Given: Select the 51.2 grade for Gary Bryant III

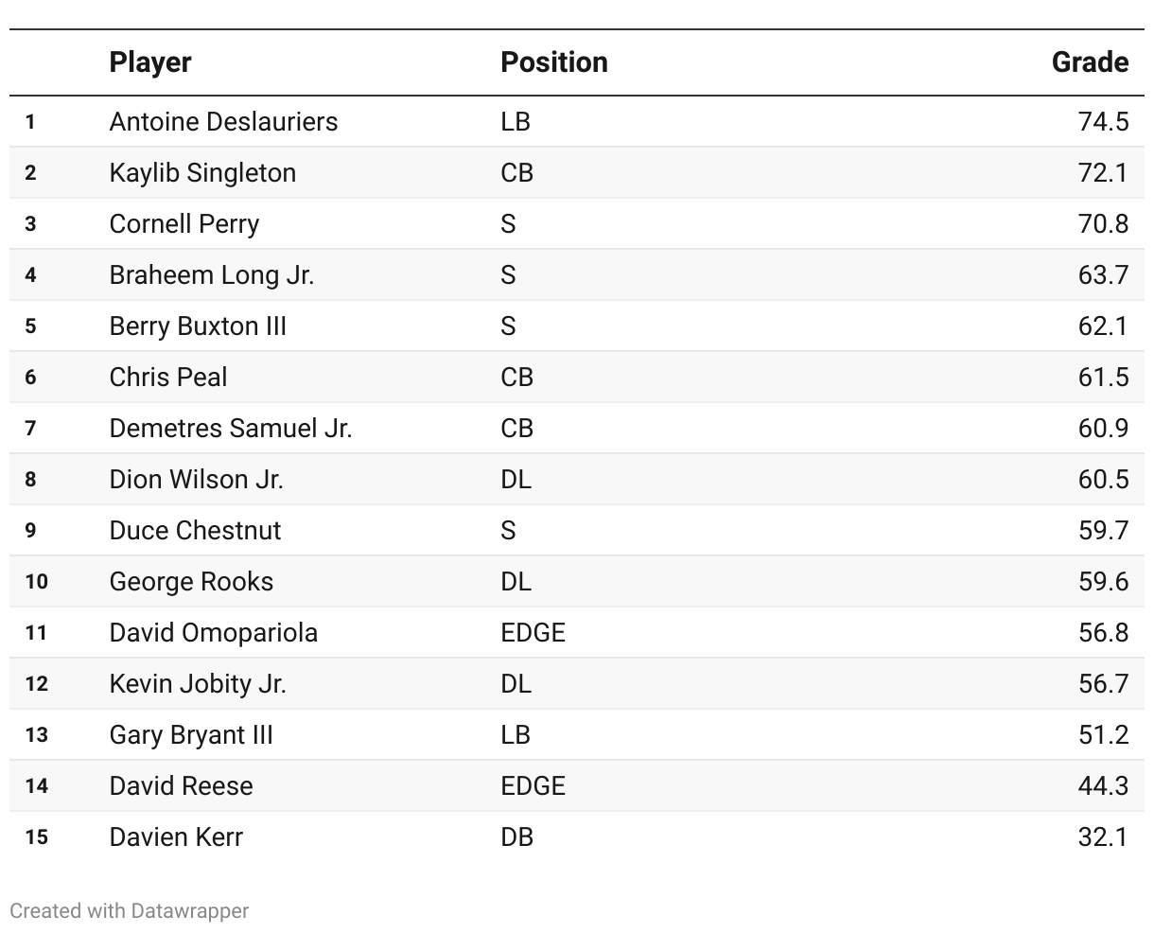Looking at the screenshot, I should click(1103, 734).
